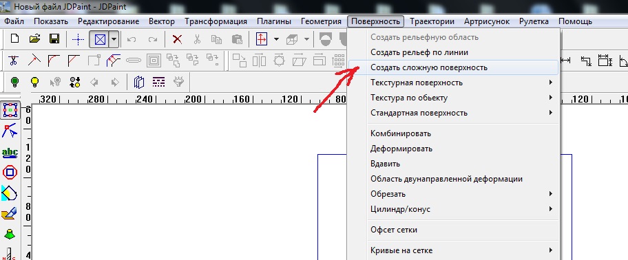Click the Undo arrow icon
Screen dimensions: 628x260
click(132, 39)
